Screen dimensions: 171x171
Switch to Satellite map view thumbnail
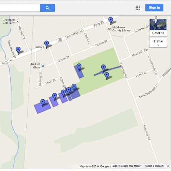[x=158, y=28]
